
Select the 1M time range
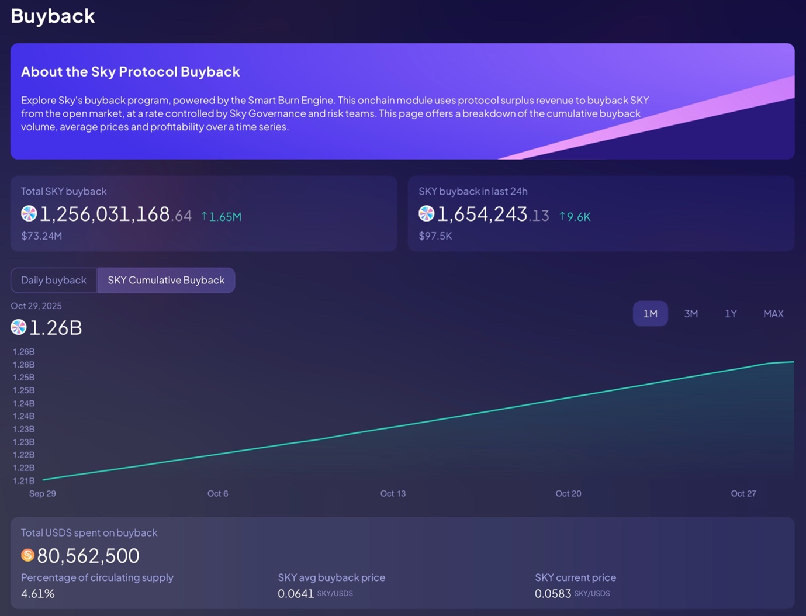[650, 314]
